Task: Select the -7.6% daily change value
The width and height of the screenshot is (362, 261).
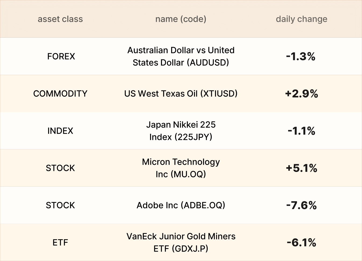Action: [x=301, y=205]
